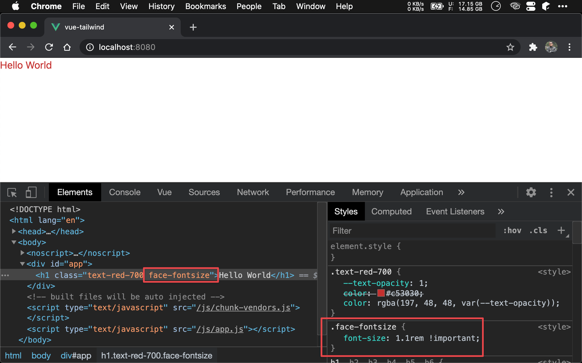The image size is (582, 363).
Task: Toggle the Console panel tab
Action: [124, 192]
